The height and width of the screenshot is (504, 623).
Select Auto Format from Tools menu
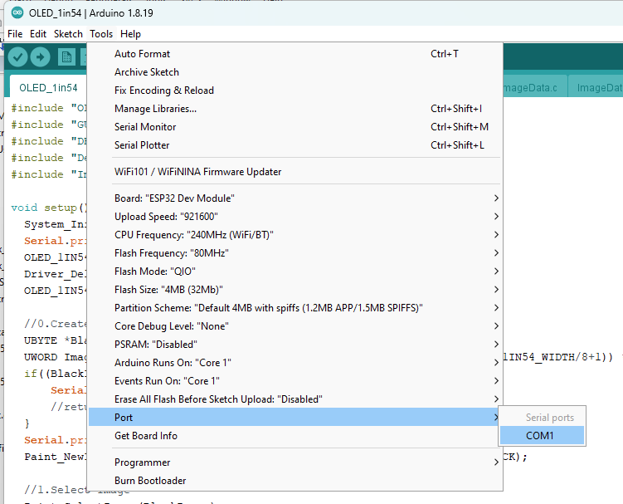click(x=295, y=54)
